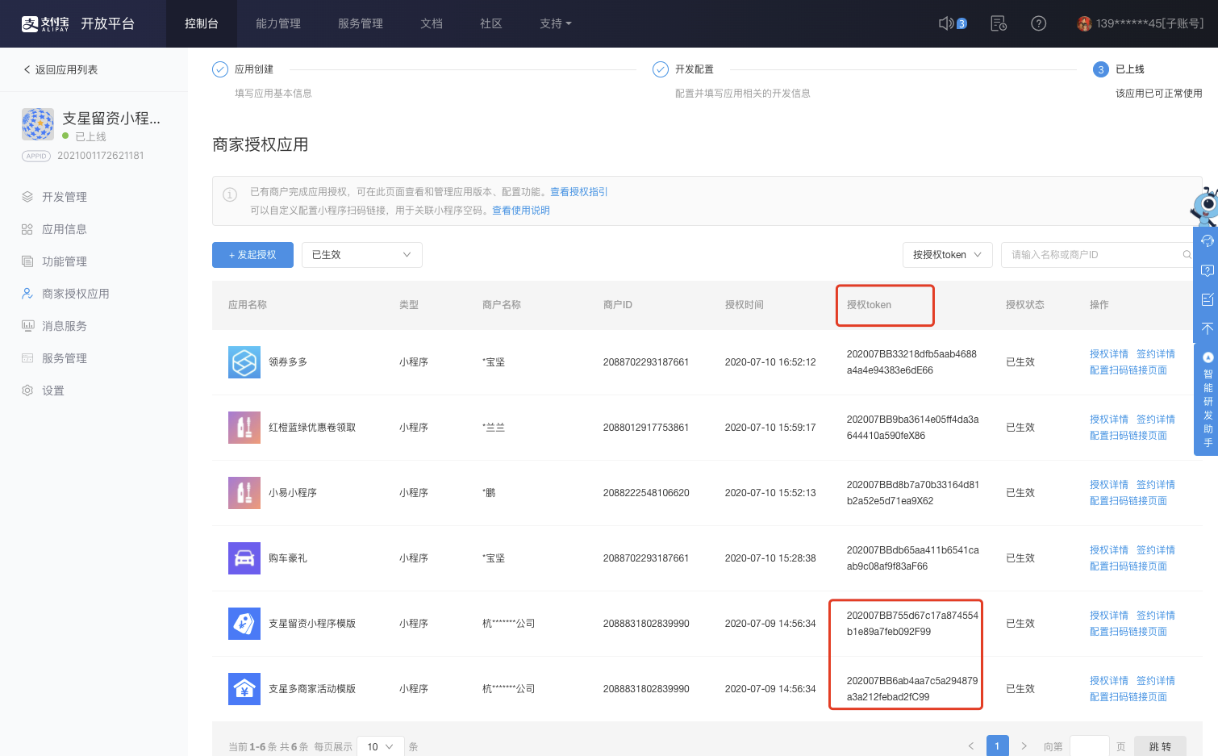Open the 智能研发助手 assistant panel

pos(1207,399)
